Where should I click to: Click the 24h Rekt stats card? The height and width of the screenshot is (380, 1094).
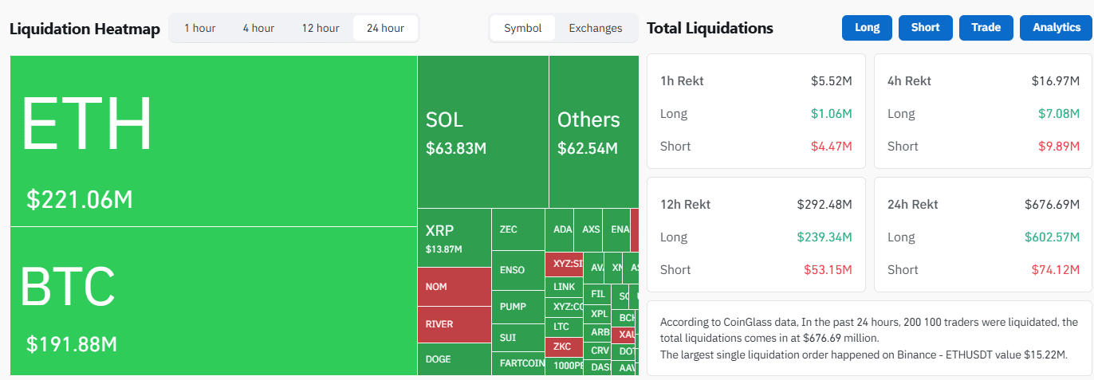tap(983, 234)
